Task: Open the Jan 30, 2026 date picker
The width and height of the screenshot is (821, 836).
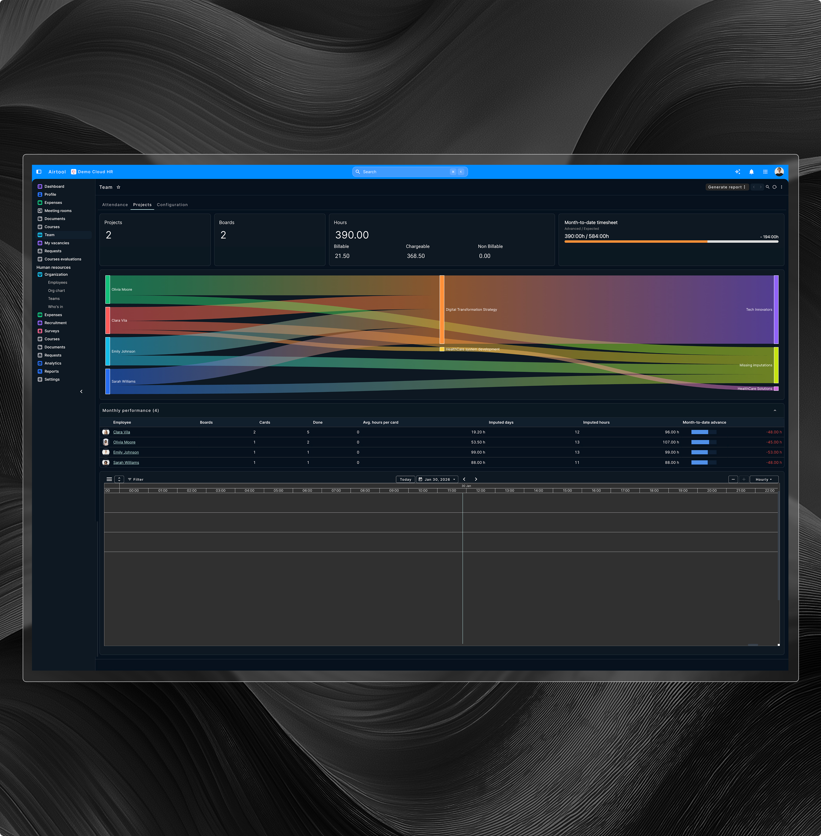Action: 437,479
